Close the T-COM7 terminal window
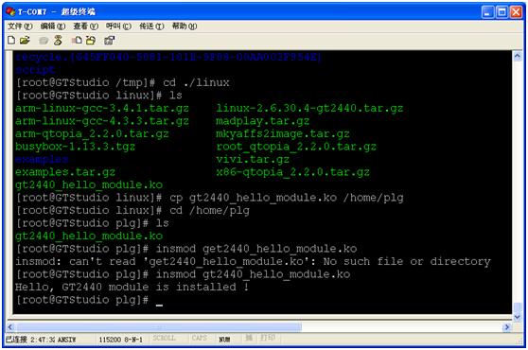528x350 pixels. click(516, 12)
